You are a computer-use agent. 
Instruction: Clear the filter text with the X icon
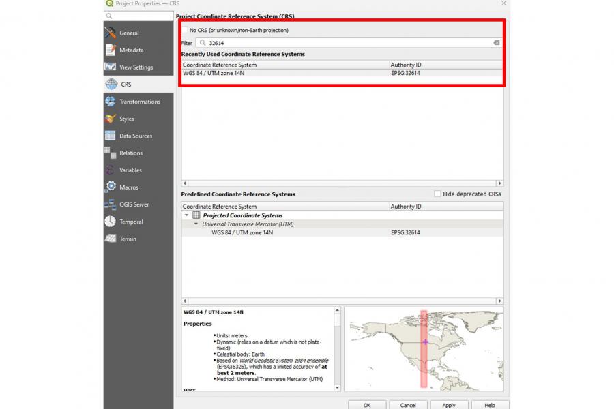[497, 43]
